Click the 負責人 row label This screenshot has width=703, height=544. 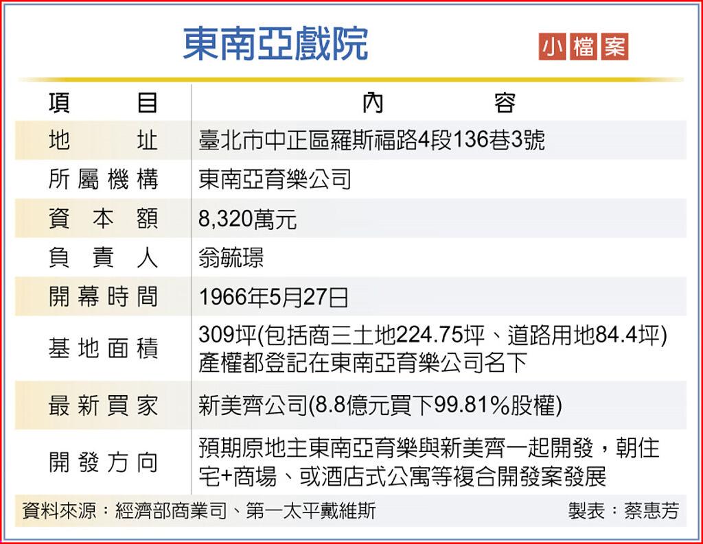[x=103, y=258]
